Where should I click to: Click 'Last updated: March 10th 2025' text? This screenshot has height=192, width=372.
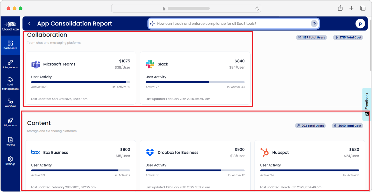click(x=291, y=187)
